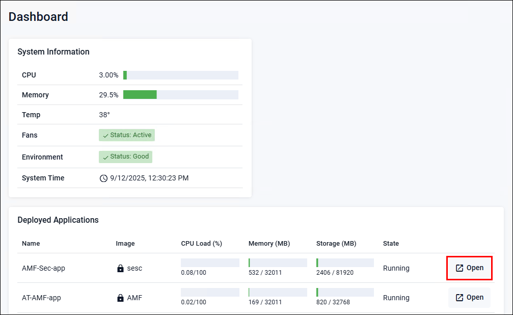513x315 pixels.
Task: Click external-link icon in AMF-Sec-app Open button
Action: 459,268
